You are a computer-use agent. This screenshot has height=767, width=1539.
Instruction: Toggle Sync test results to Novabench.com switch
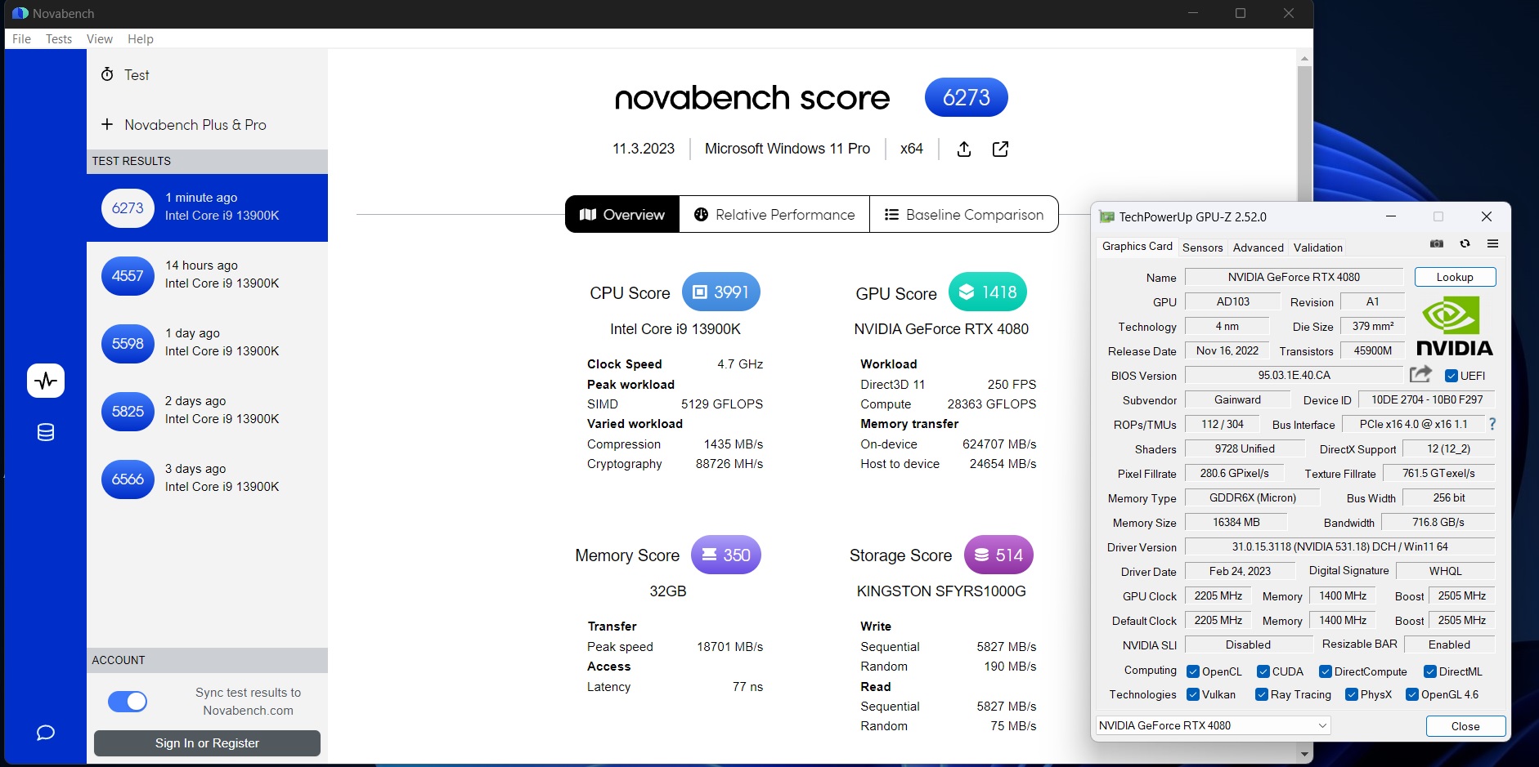pyautogui.click(x=128, y=702)
